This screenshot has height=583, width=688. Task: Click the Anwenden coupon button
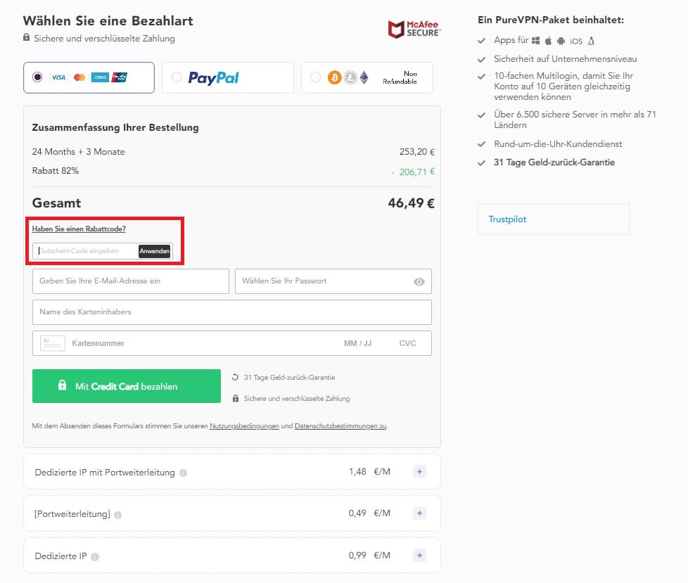coord(155,251)
